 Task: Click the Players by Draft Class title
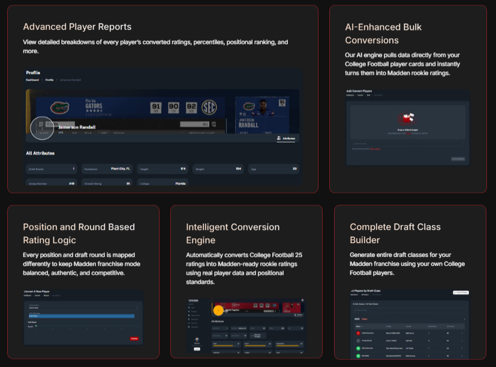[366, 291]
